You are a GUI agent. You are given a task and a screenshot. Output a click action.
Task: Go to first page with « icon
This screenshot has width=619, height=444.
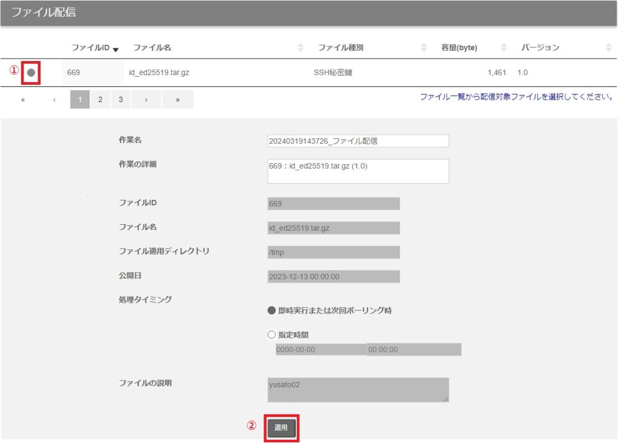[x=23, y=100]
